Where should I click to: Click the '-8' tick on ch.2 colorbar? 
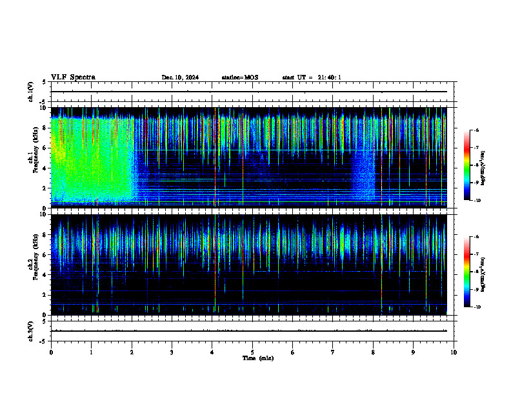[x=476, y=272]
